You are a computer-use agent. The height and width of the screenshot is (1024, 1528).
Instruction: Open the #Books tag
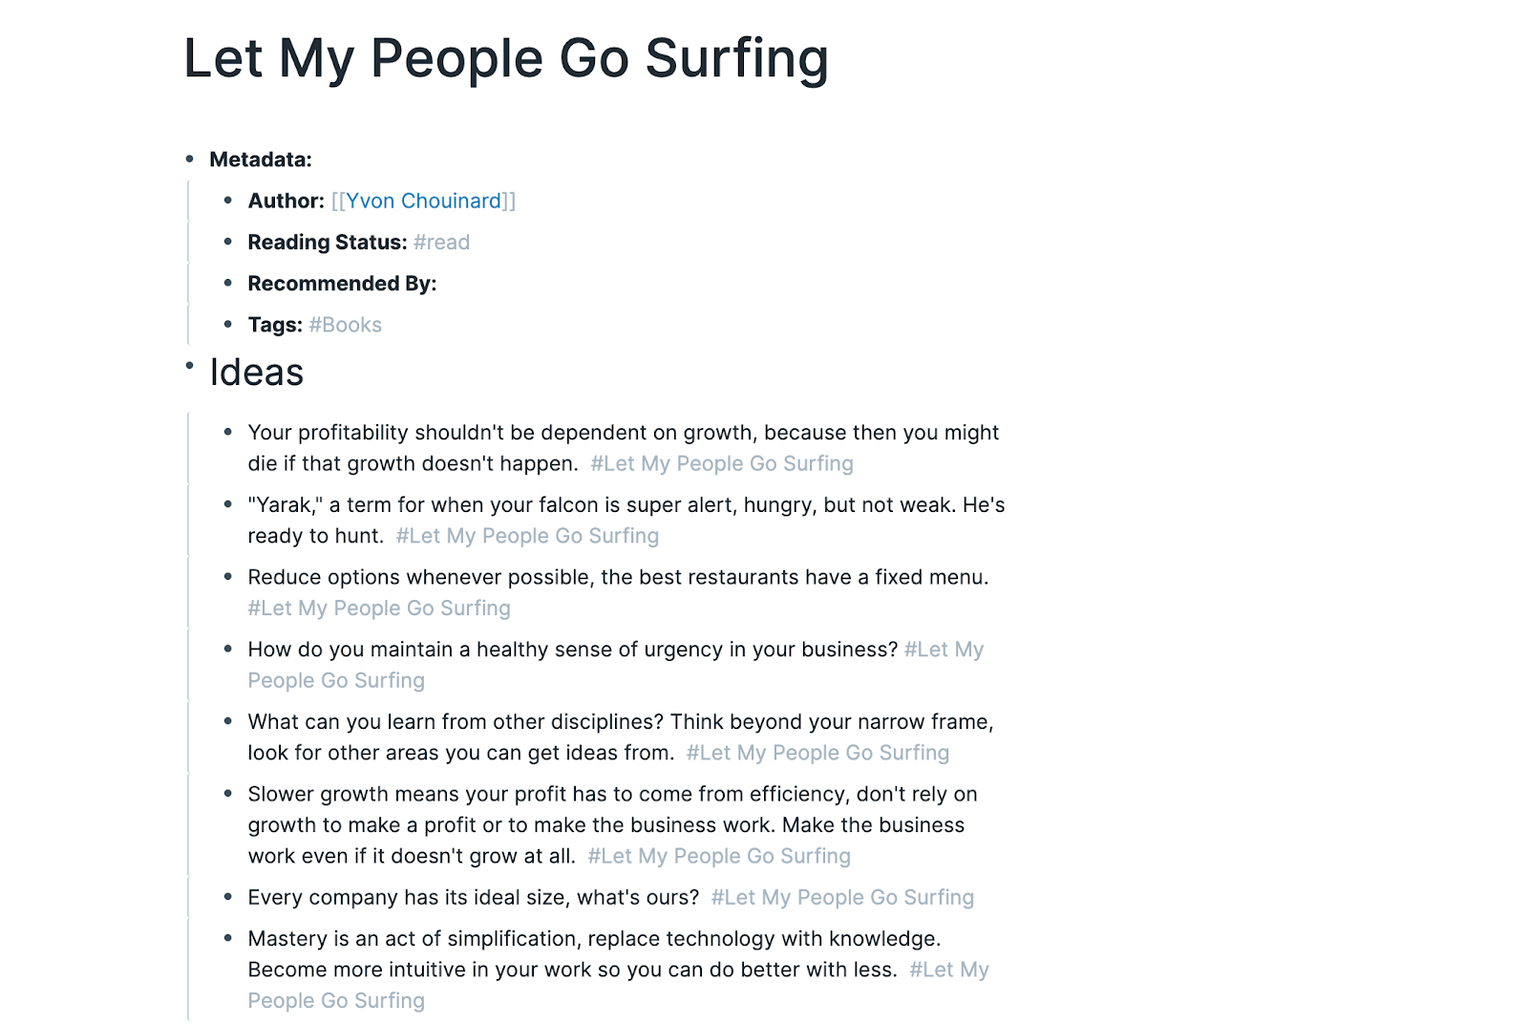tap(345, 325)
